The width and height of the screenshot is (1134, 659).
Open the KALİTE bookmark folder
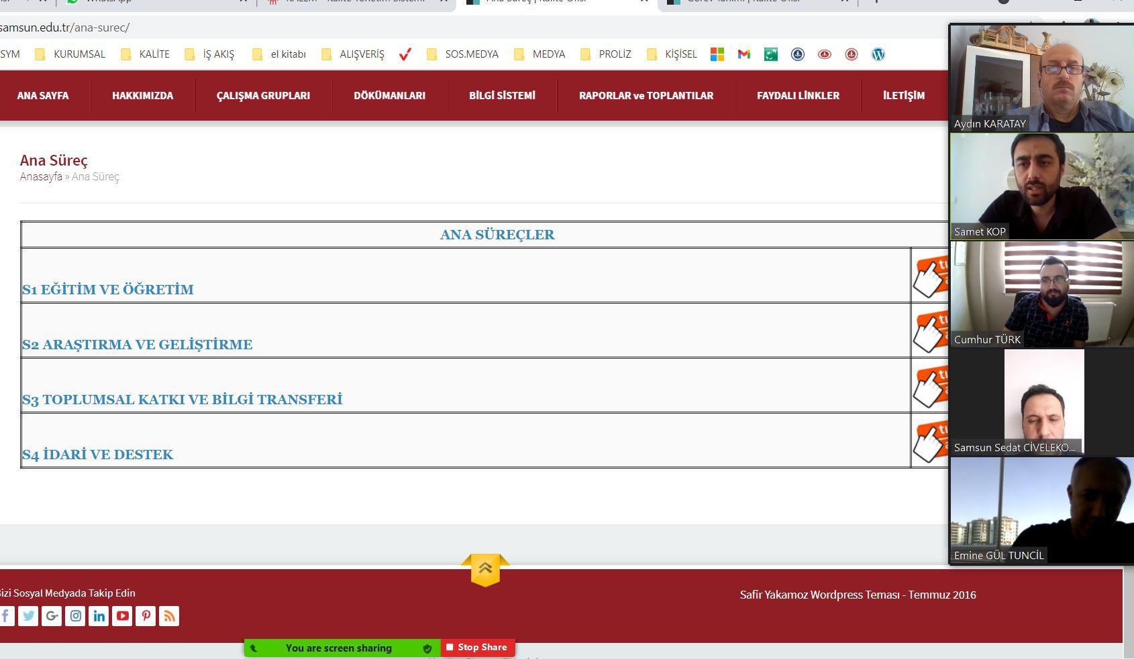[145, 54]
